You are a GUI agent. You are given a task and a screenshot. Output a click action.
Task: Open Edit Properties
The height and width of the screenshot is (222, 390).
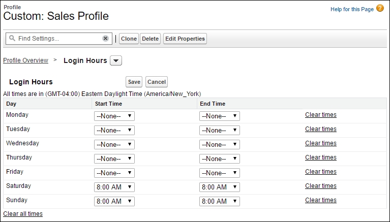pyautogui.click(x=185, y=39)
